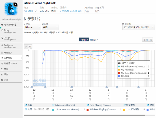This screenshot has width=156, height=118.
Task: Click the chart reset (undo) icon
Action: (26, 47)
